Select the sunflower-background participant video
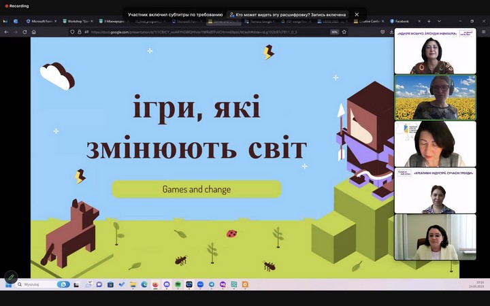The image size is (490, 306). [x=435, y=98]
